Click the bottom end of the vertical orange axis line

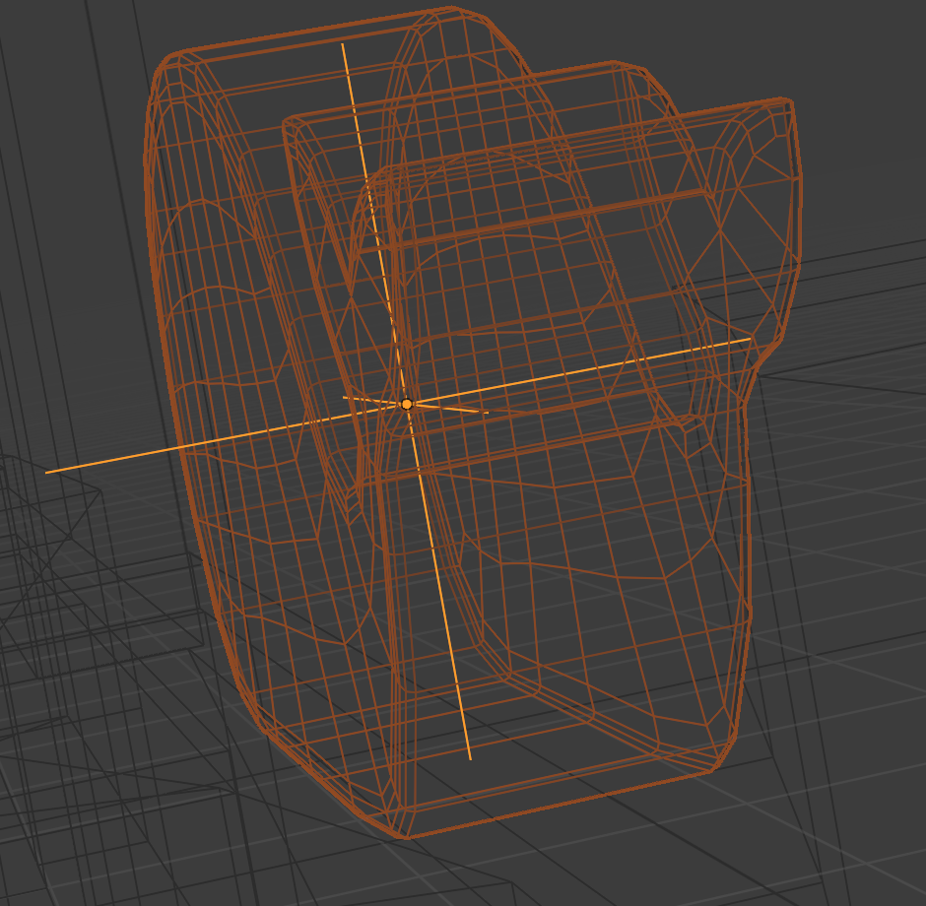click(x=470, y=759)
